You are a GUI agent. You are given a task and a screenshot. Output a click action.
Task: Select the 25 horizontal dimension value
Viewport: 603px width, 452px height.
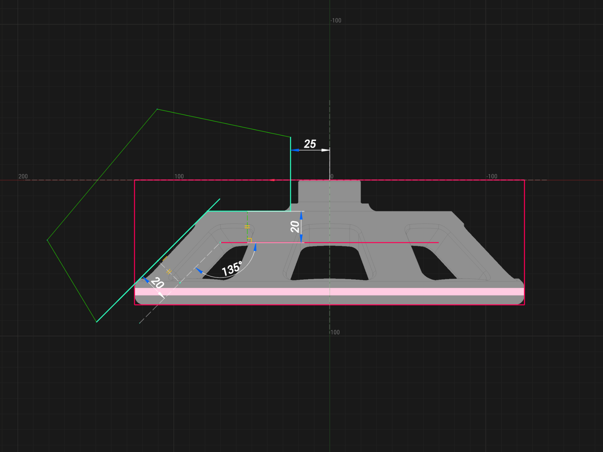coord(310,144)
